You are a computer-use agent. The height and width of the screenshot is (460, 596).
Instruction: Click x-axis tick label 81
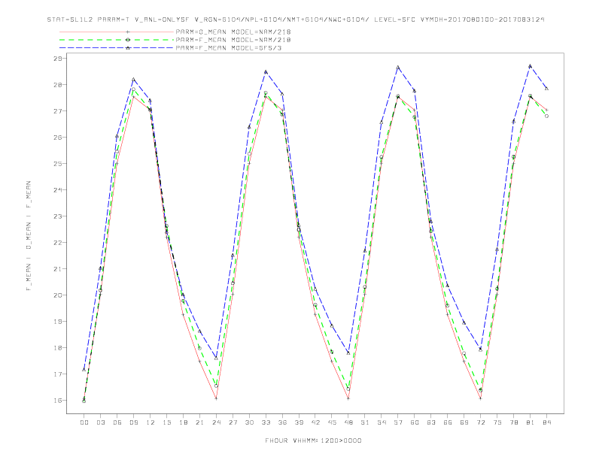(531, 422)
